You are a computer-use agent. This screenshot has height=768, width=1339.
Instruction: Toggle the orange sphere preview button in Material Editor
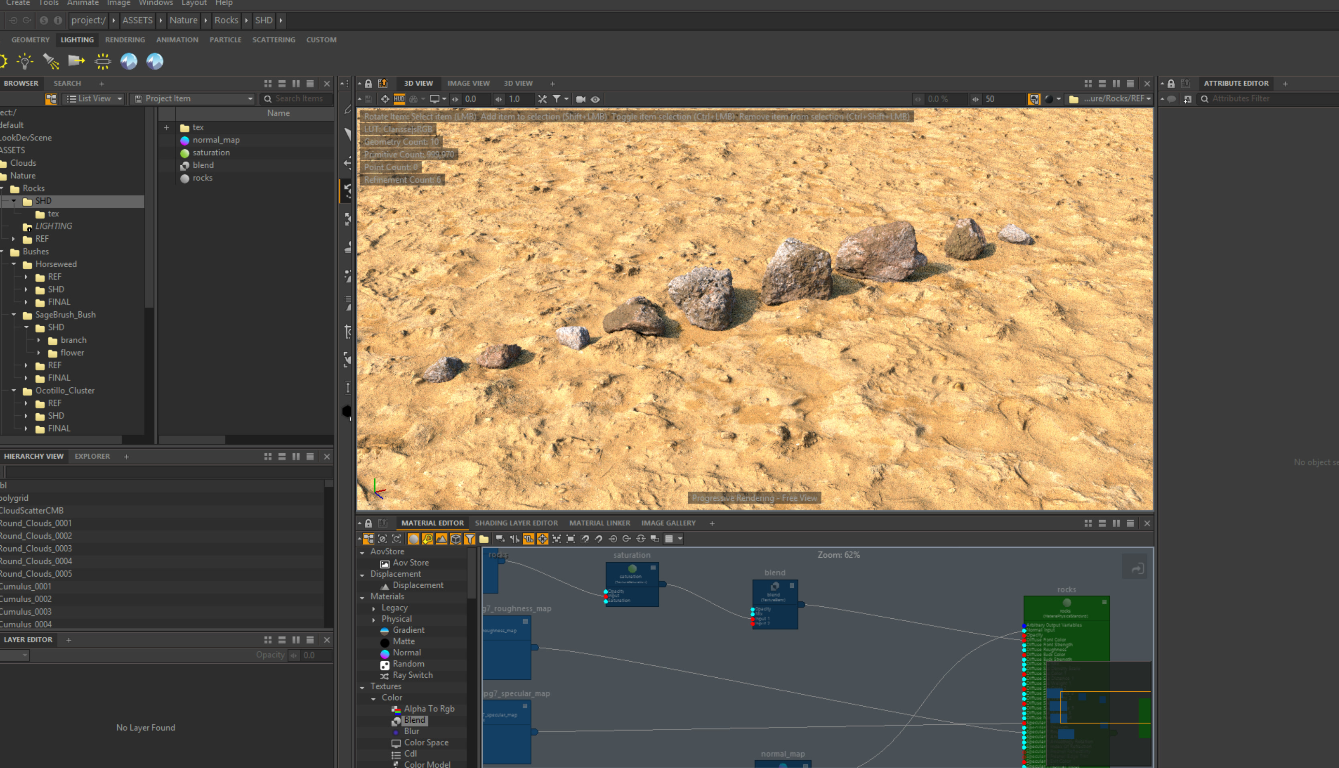pos(413,539)
